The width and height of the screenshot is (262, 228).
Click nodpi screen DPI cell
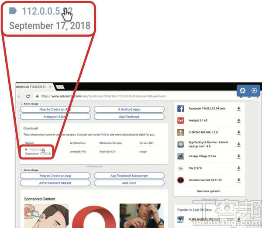(143, 152)
